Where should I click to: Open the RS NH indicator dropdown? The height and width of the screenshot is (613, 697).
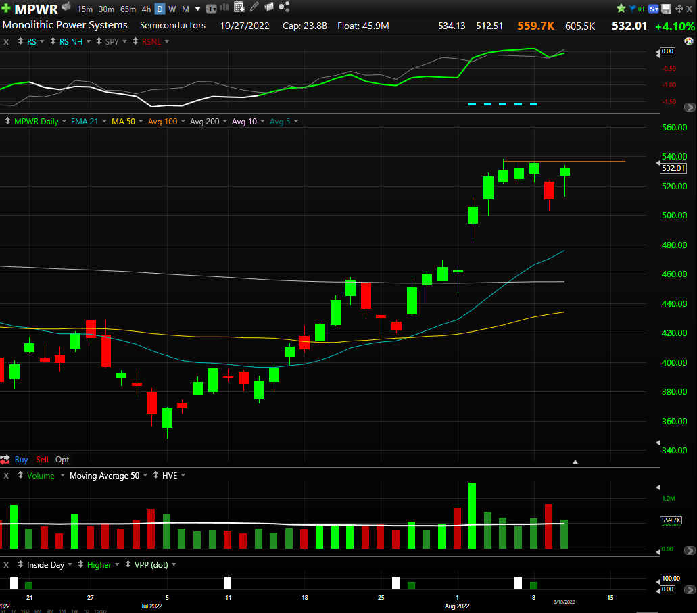click(89, 41)
